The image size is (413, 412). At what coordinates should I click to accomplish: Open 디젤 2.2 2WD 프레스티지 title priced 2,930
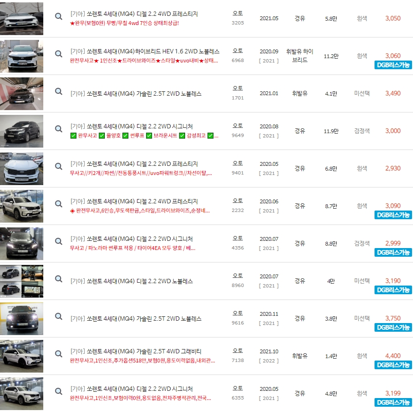click(134, 164)
